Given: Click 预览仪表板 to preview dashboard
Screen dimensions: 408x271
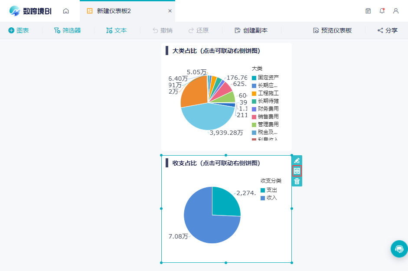Looking at the screenshot, I should 332,30.
